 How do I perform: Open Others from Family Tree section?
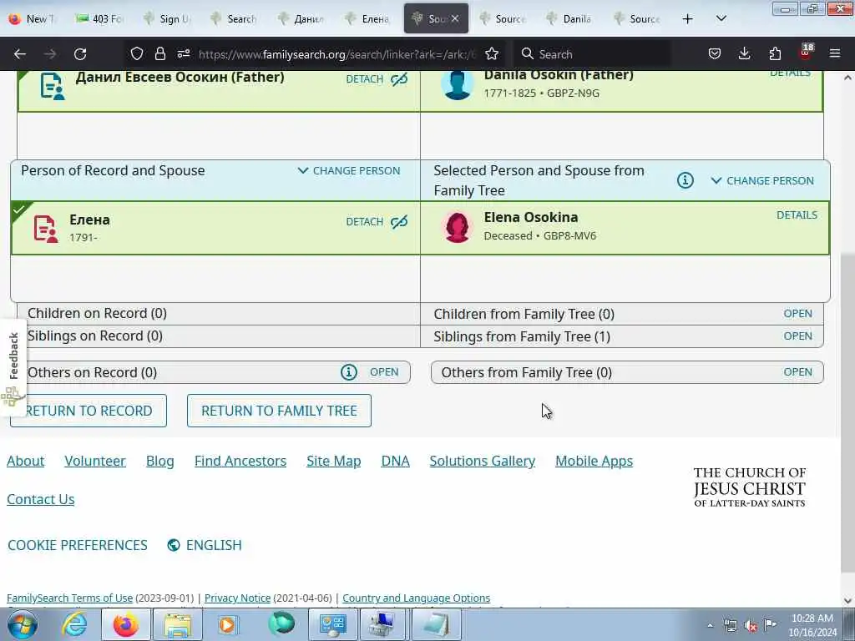(x=797, y=371)
